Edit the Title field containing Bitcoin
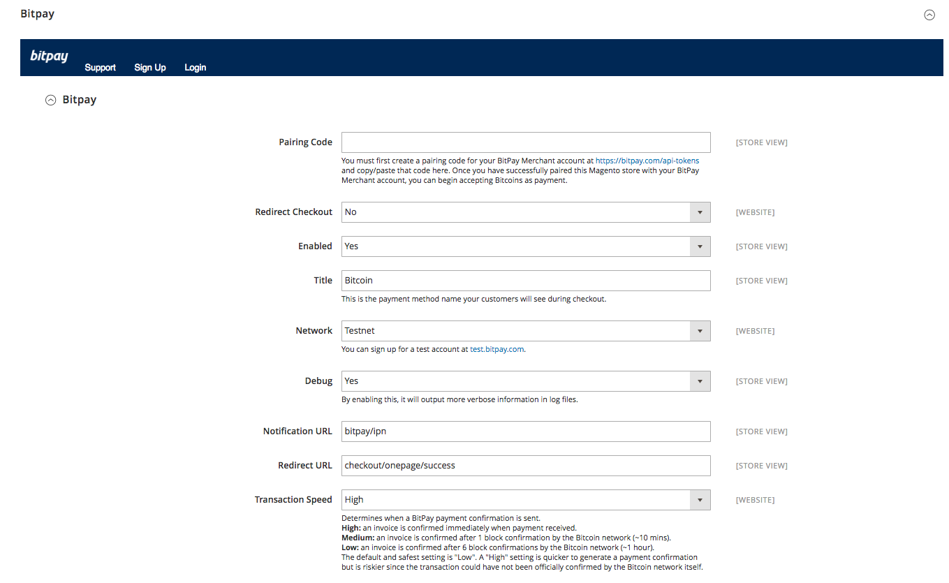The height and width of the screenshot is (583, 949). point(526,281)
